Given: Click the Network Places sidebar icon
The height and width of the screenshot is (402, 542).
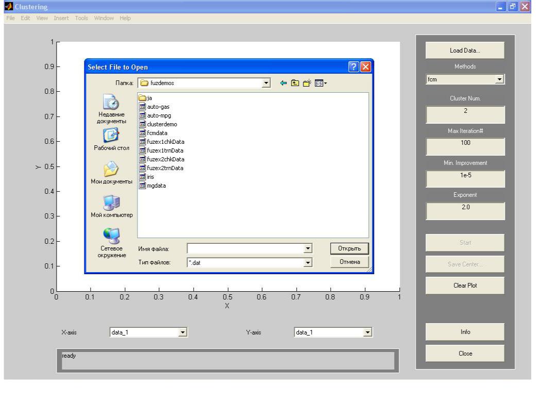Looking at the screenshot, I should (x=111, y=236).
